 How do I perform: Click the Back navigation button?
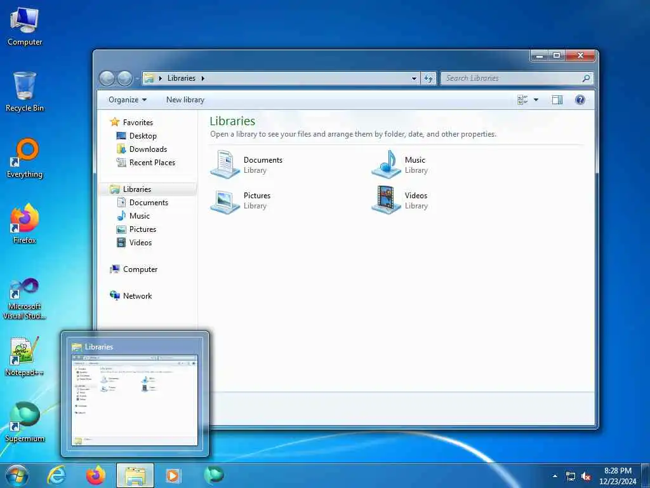(x=107, y=78)
